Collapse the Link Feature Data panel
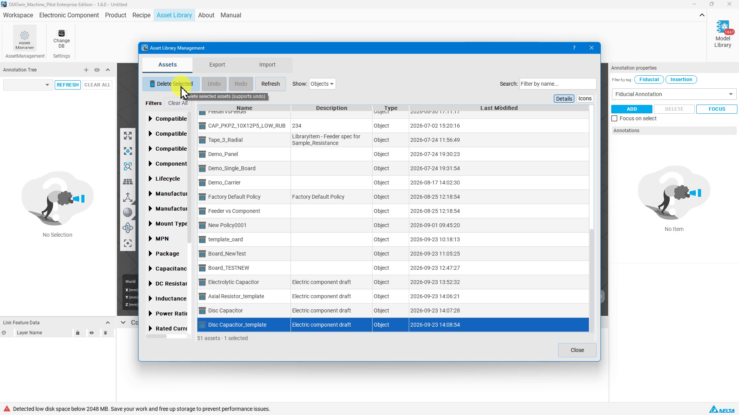 pyautogui.click(x=108, y=323)
